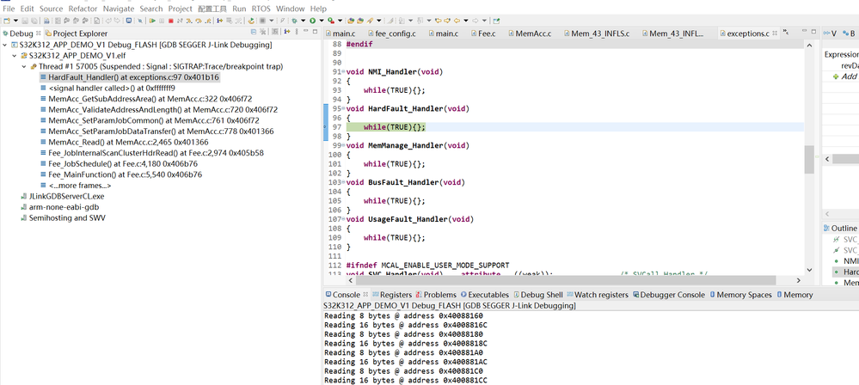Click the Step Into icon
The height and width of the screenshot is (385, 859).
[189, 21]
